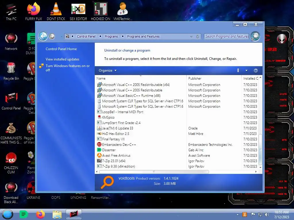Click the Start orb on taskbar
294x220 pixels.
pos(8,214)
